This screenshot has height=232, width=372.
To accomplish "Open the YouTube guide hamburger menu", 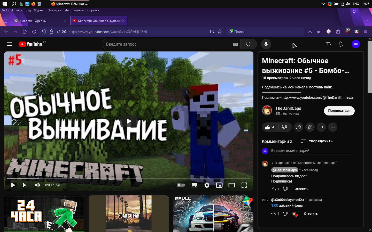I will point(9,44).
